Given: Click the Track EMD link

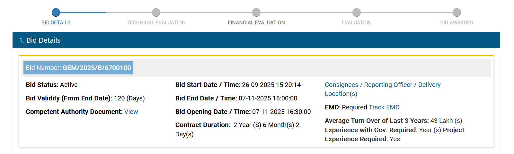Looking at the screenshot, I should pyautogui.click(x=384, y=107).
